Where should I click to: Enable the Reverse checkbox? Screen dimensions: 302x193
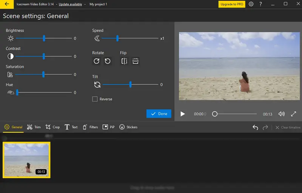(95, 99)
